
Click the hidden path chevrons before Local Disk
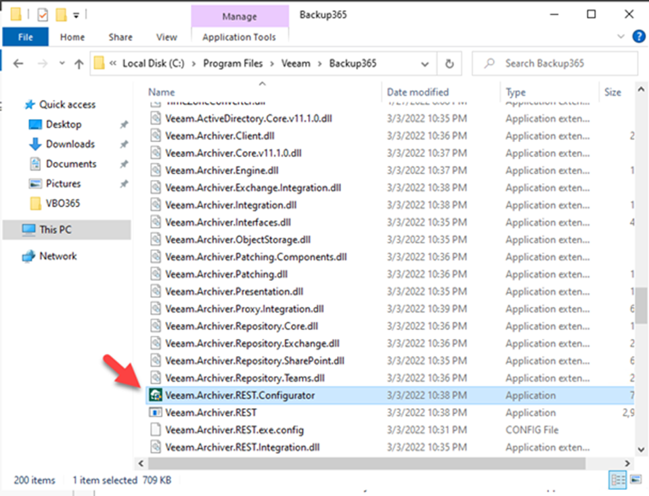click(x=112, y=64)
